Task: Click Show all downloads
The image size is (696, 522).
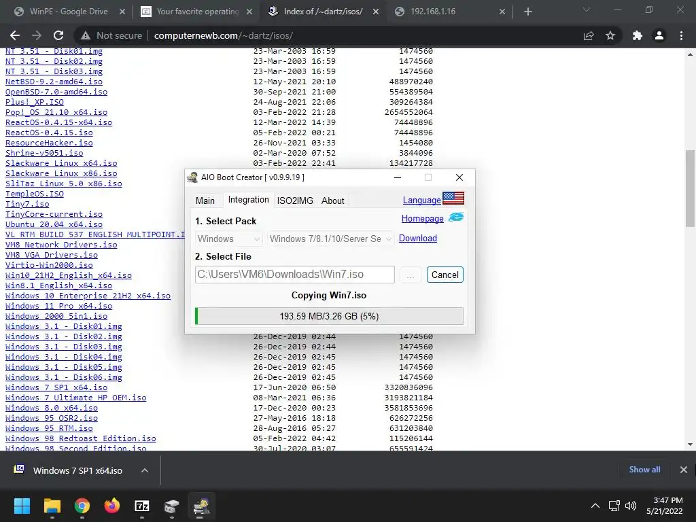Action: 644,470
